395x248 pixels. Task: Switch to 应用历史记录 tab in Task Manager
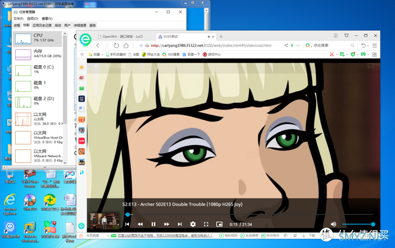tap(42, 26)
